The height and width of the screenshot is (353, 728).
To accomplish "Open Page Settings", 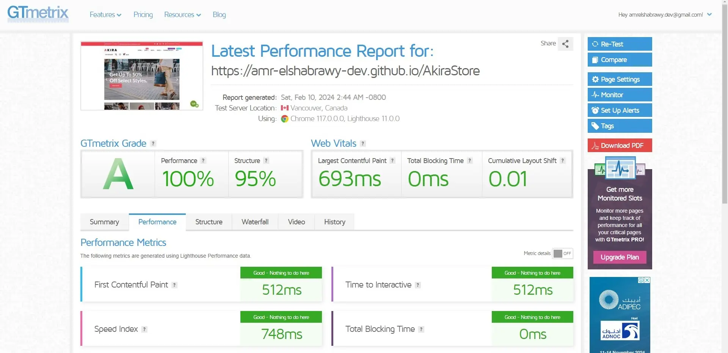I will click(x=620, y=79).
